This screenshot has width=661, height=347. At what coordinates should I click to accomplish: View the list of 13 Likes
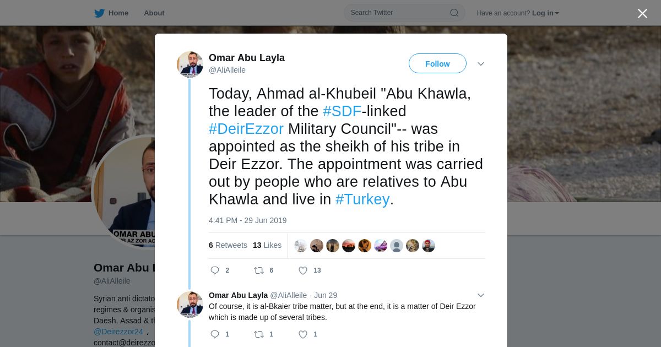pos(267,245)
